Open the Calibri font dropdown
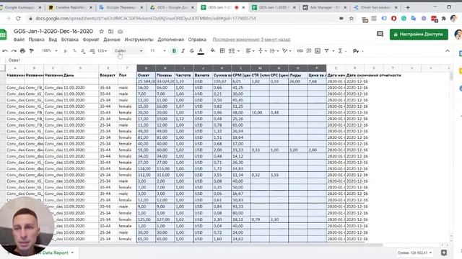 coord(128,51)
